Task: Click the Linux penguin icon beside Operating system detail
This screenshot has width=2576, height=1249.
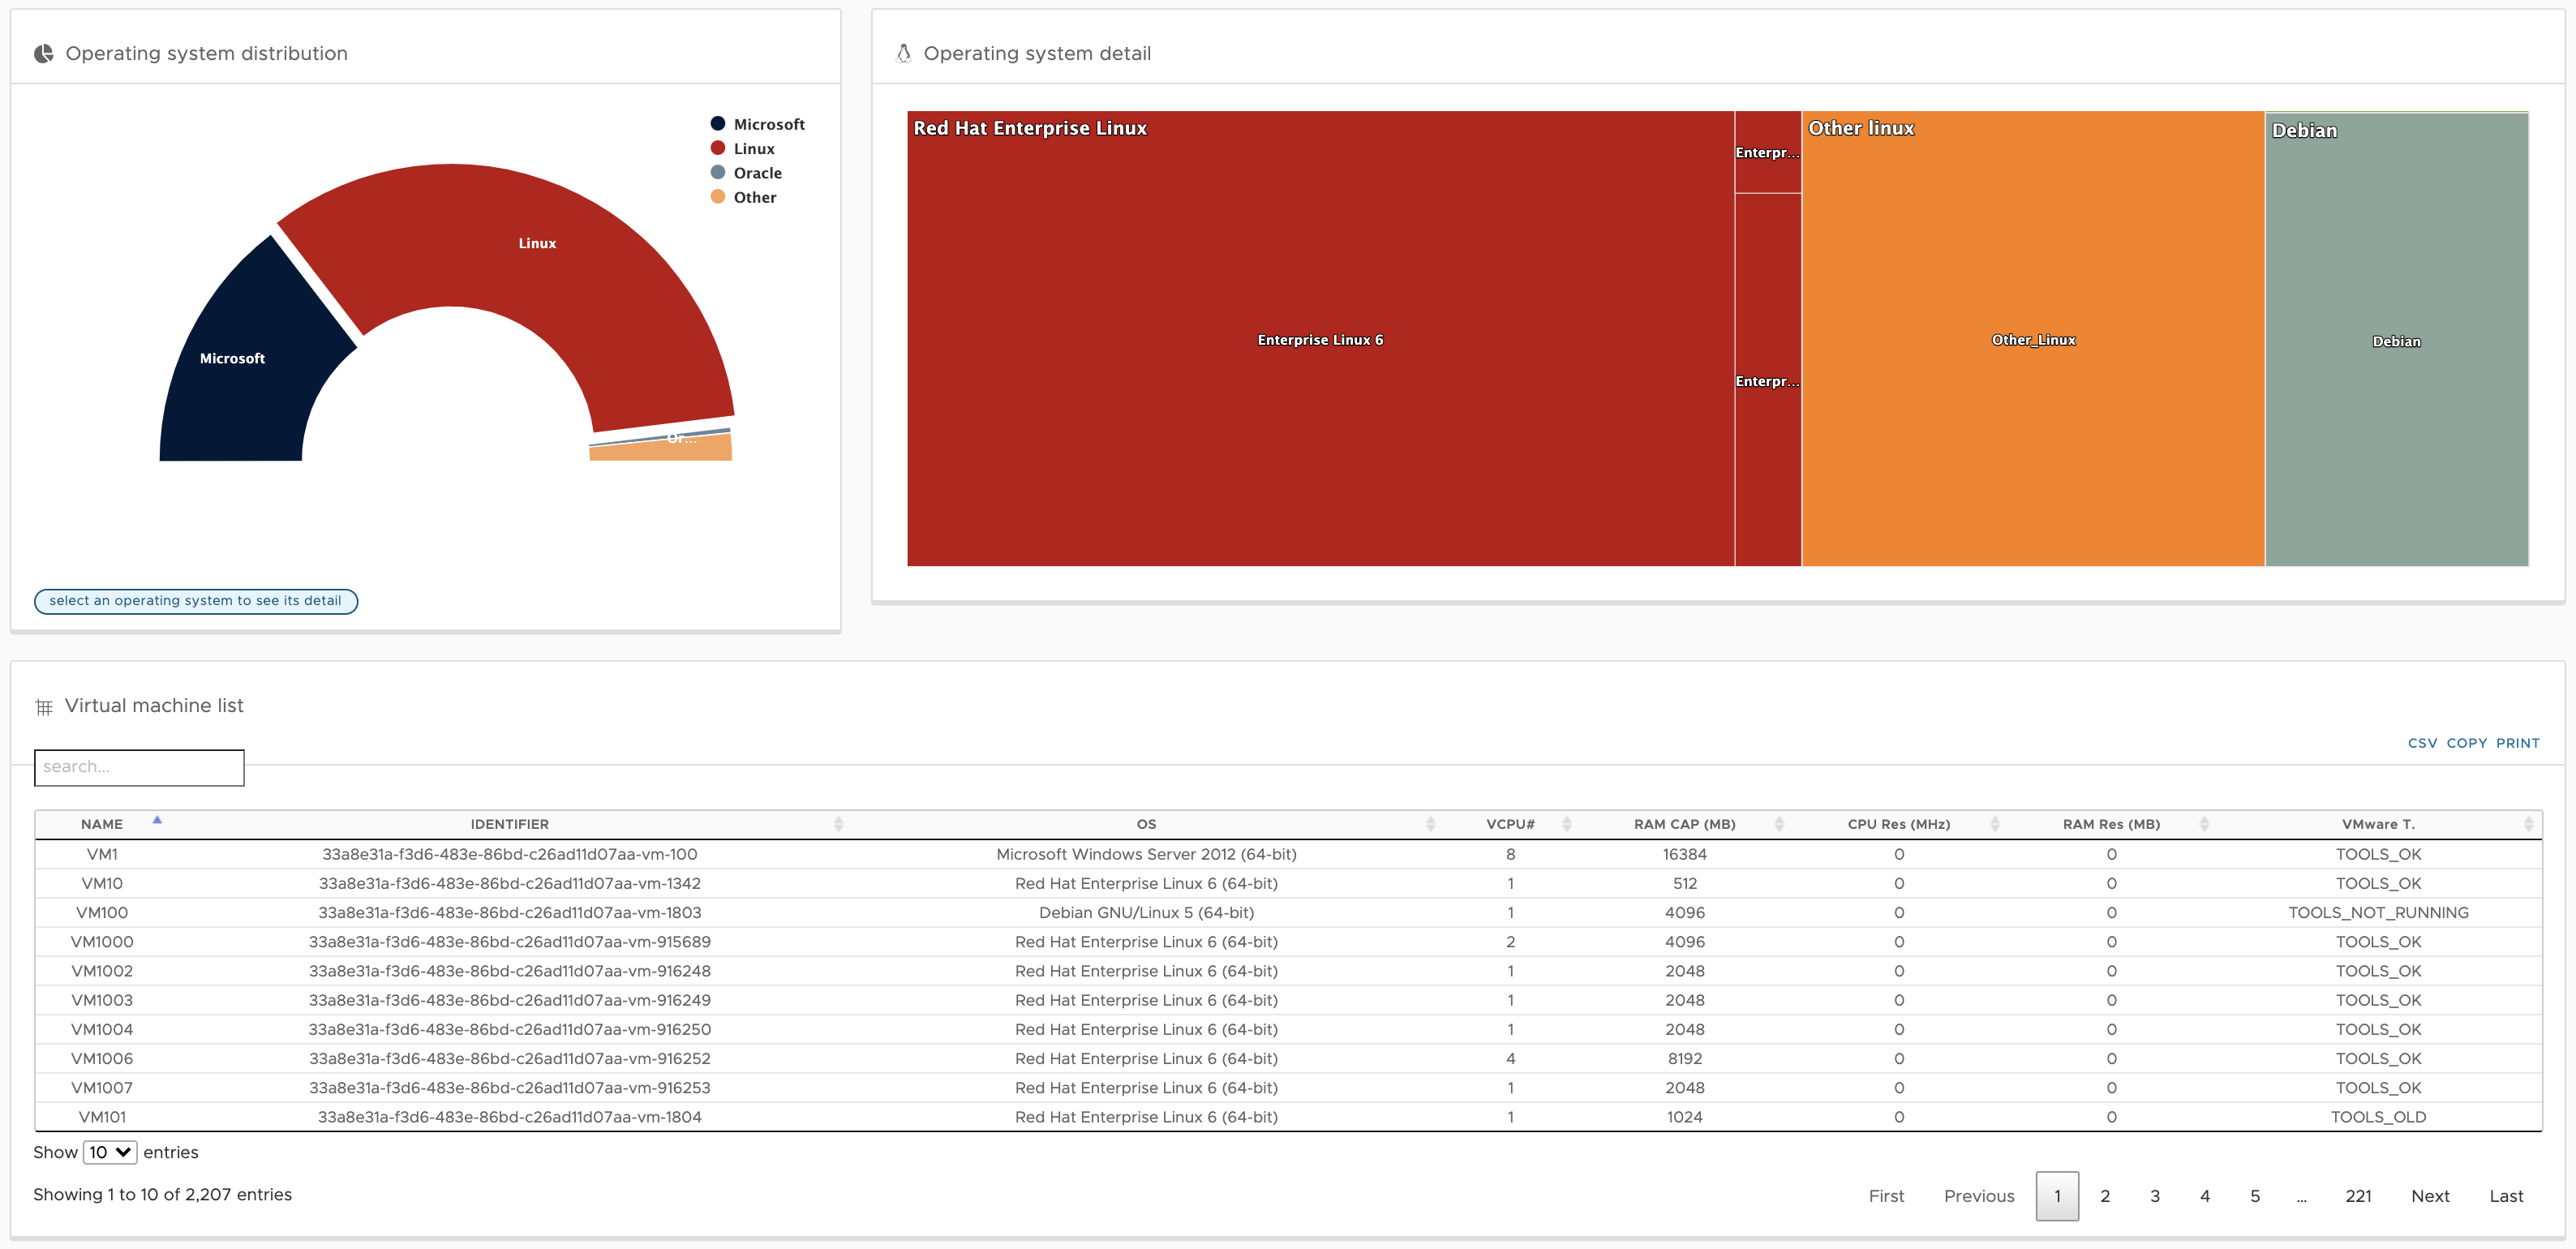Action: coord(903,54)
